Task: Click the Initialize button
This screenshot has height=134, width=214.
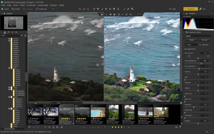Action: coord(192,40)
